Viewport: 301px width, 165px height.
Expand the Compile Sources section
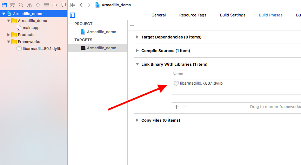(x=137, y=50)
